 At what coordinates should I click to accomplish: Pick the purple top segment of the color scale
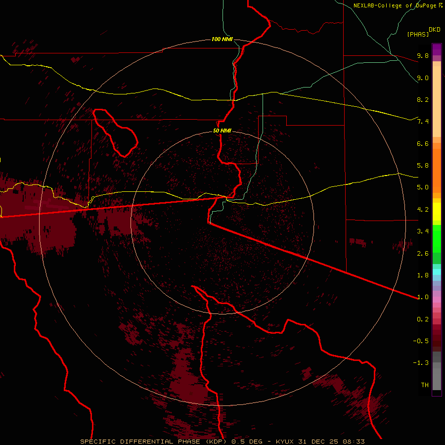point(437,50)
